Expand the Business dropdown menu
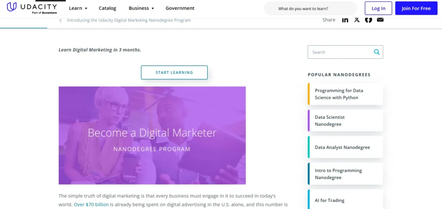The width and height of the screenshot is (442, 209). (x=141, y=8)
